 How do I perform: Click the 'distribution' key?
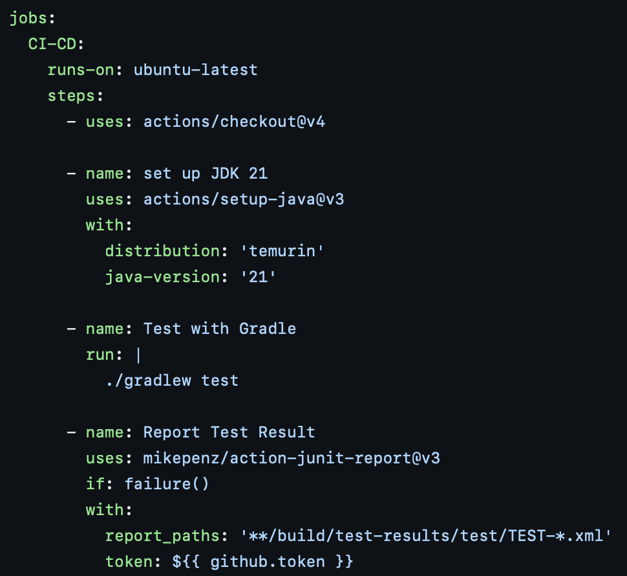pyautogui.click(x=162, y=251)
